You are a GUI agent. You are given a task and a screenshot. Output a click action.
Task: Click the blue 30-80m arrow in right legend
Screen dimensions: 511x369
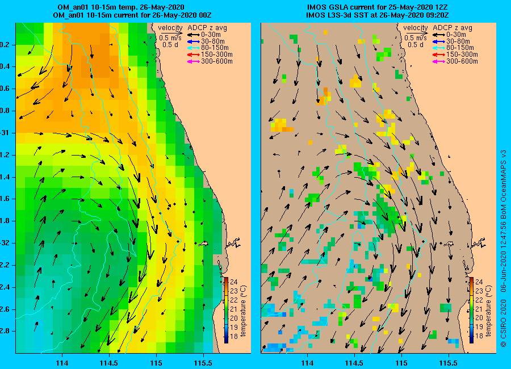[439, 41]
